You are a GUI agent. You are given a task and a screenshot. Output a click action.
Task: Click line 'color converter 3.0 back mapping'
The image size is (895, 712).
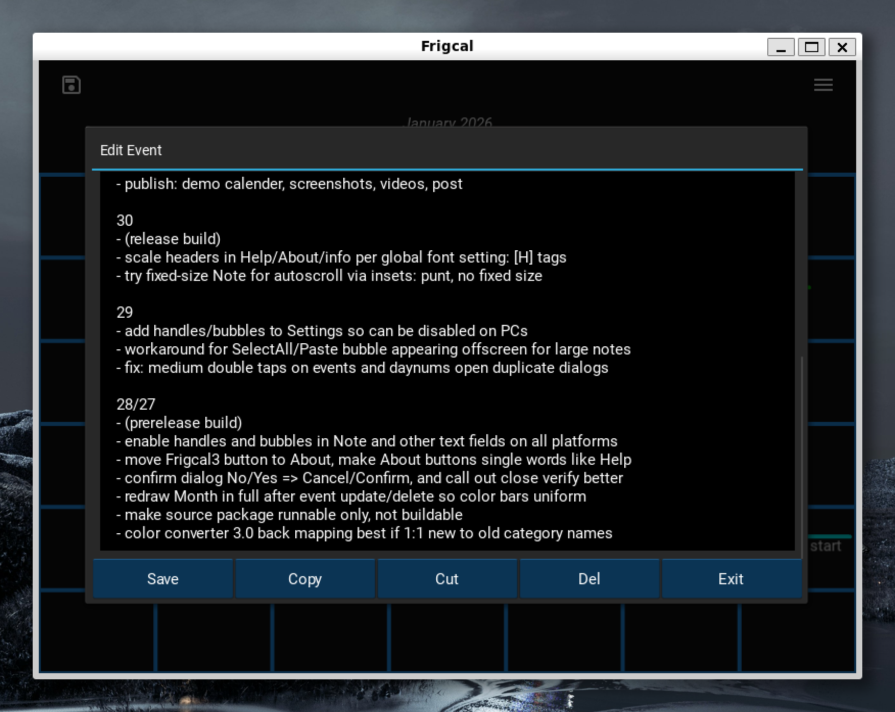coord(364,533)
